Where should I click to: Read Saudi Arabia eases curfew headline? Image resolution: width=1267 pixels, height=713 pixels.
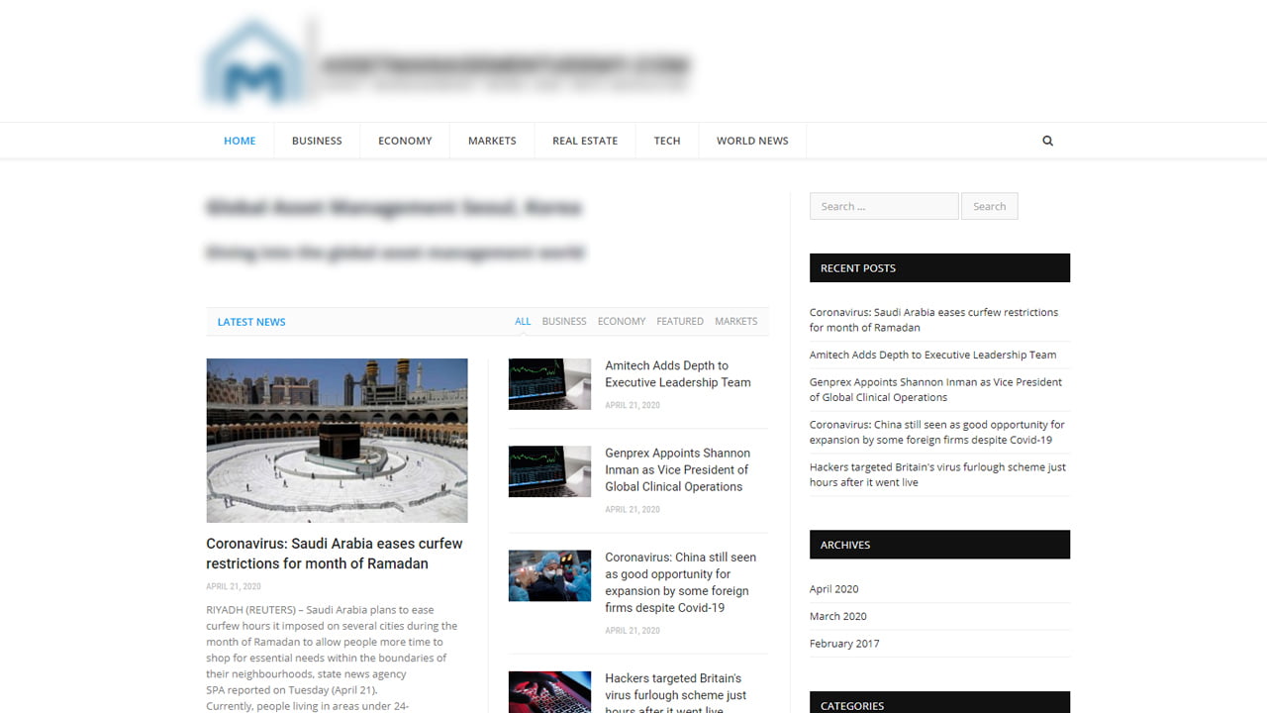334,554
